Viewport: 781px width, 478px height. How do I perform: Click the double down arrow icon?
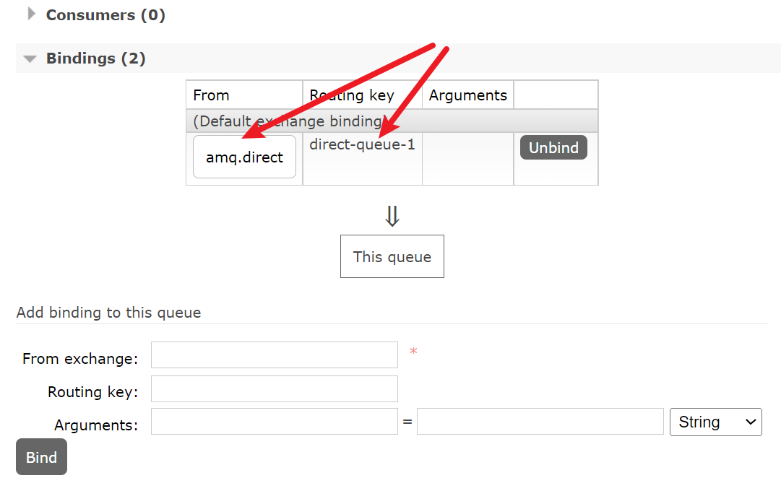pos(392,217)
